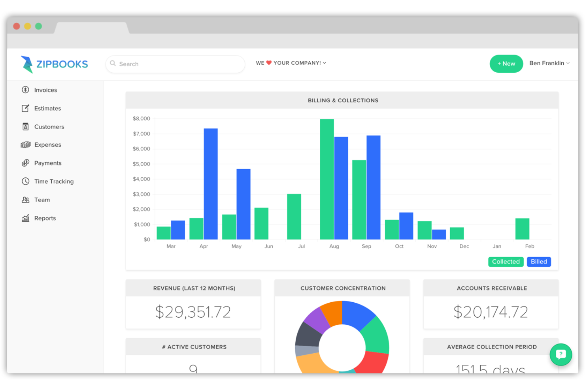Select the Team sidebar icon
Image resolution: width=585 pixels, height=390 pixels.
(x=25, y=200)
